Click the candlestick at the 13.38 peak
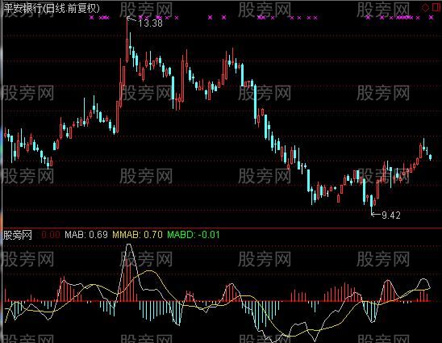The height and width of the screenshot is (343, 442). click(x=127, y=40)
